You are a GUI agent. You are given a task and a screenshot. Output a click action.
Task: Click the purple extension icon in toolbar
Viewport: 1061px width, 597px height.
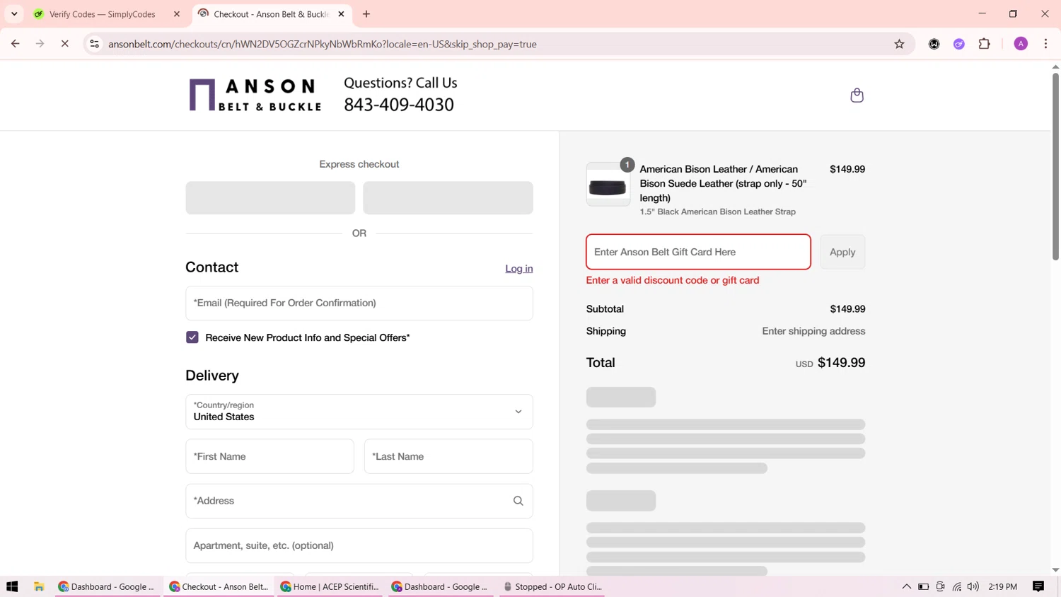coord(959,44)
